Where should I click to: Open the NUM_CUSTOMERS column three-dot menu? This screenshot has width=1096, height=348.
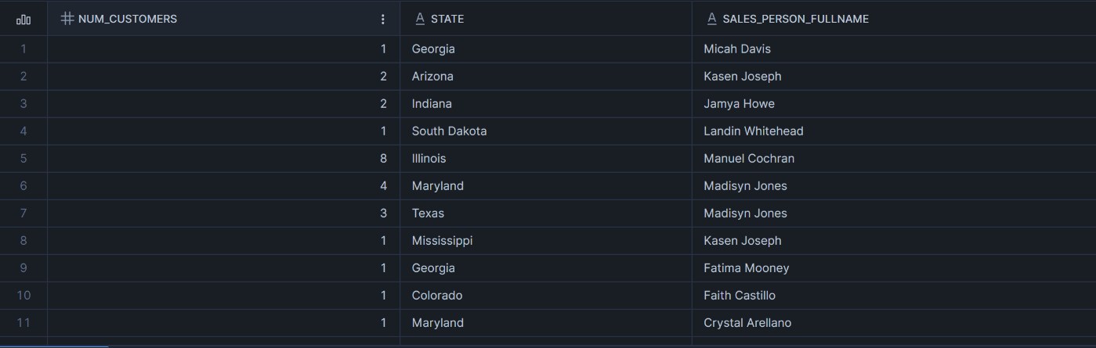click(382, 19)
